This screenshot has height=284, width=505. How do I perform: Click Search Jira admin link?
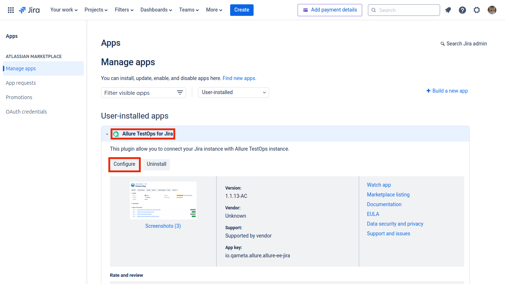tap(464, 44)
